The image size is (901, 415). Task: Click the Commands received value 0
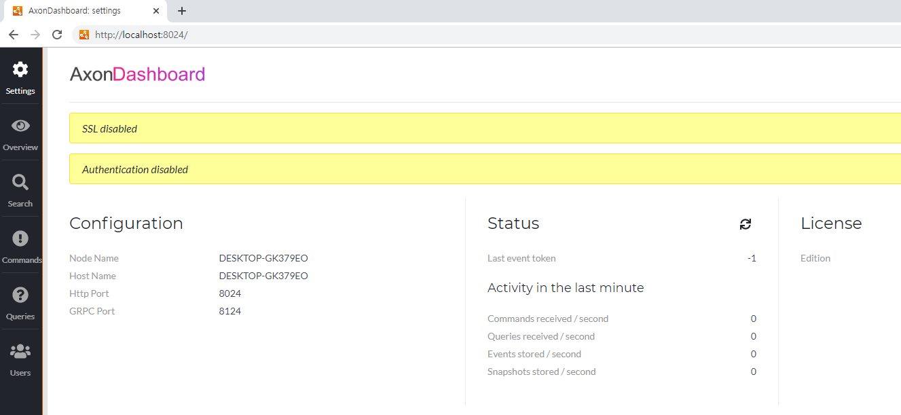point(754,319)
